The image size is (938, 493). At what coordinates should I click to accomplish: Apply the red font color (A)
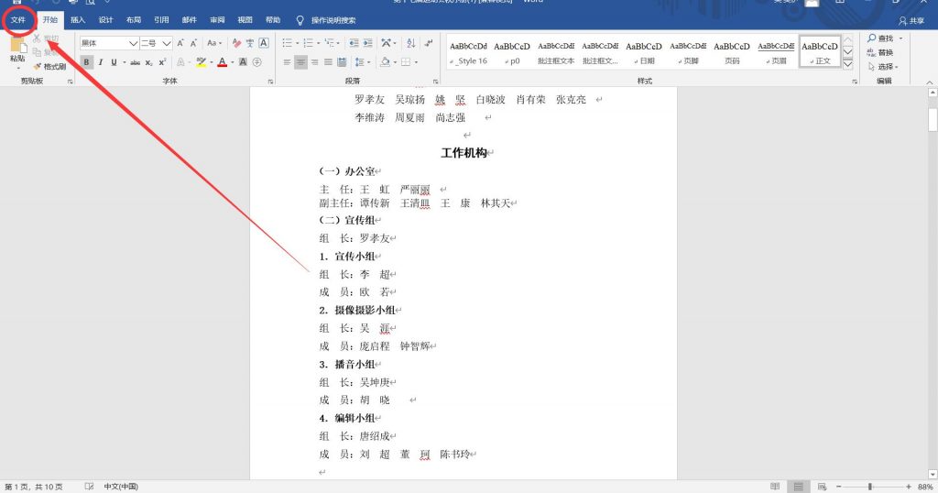pyautogui.click(x=223, y=61)
